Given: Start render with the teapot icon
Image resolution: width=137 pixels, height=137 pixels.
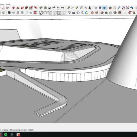Looking at the screenshot, I should [45, 13].
